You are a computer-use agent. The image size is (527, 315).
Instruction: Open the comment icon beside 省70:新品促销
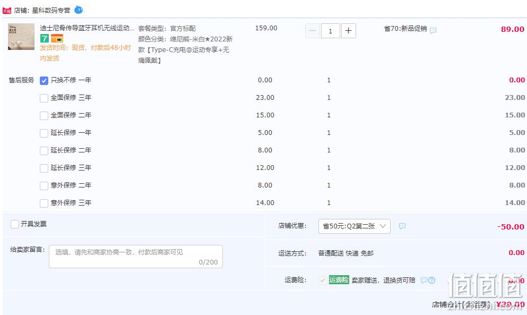coord(433,30)
